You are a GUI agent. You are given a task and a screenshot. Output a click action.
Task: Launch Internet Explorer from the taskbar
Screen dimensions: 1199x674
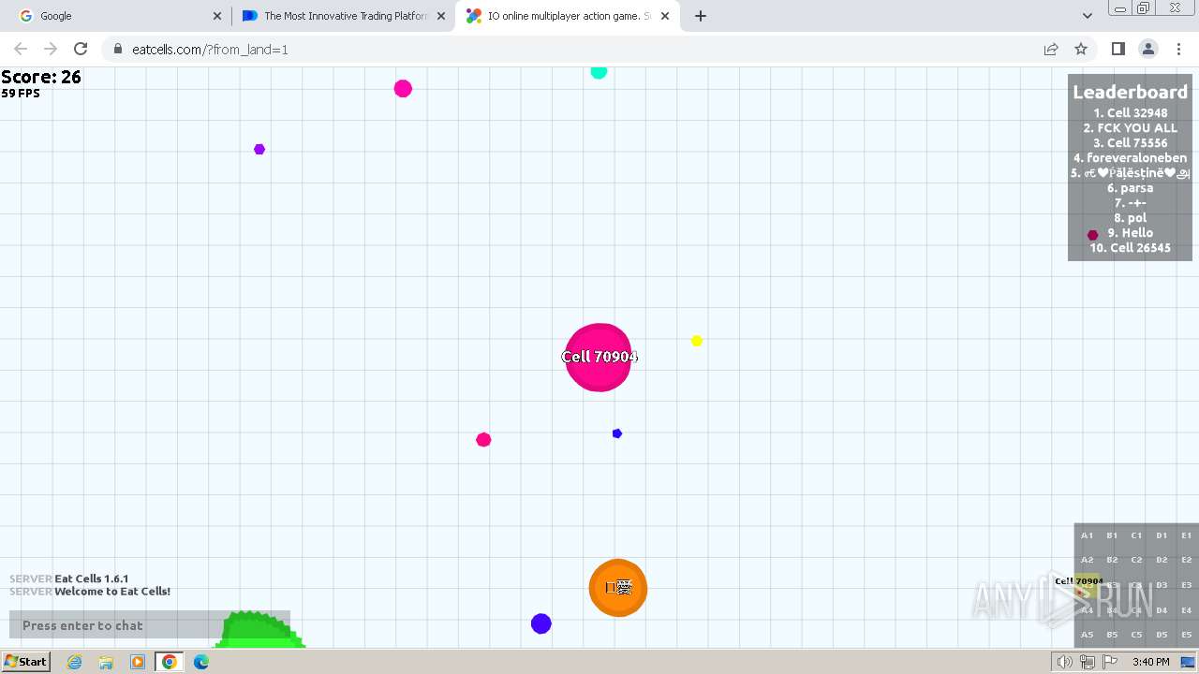pos(74,662)
